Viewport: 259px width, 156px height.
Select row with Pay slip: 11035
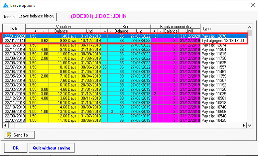(x=125, y=94)
